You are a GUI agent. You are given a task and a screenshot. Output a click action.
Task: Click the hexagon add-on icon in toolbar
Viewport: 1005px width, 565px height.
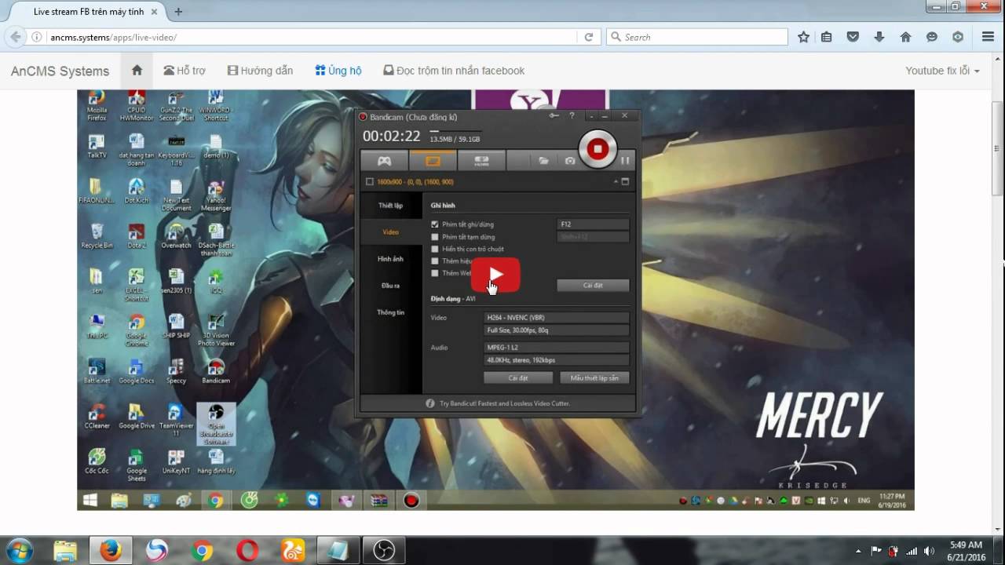pos(958,37)
